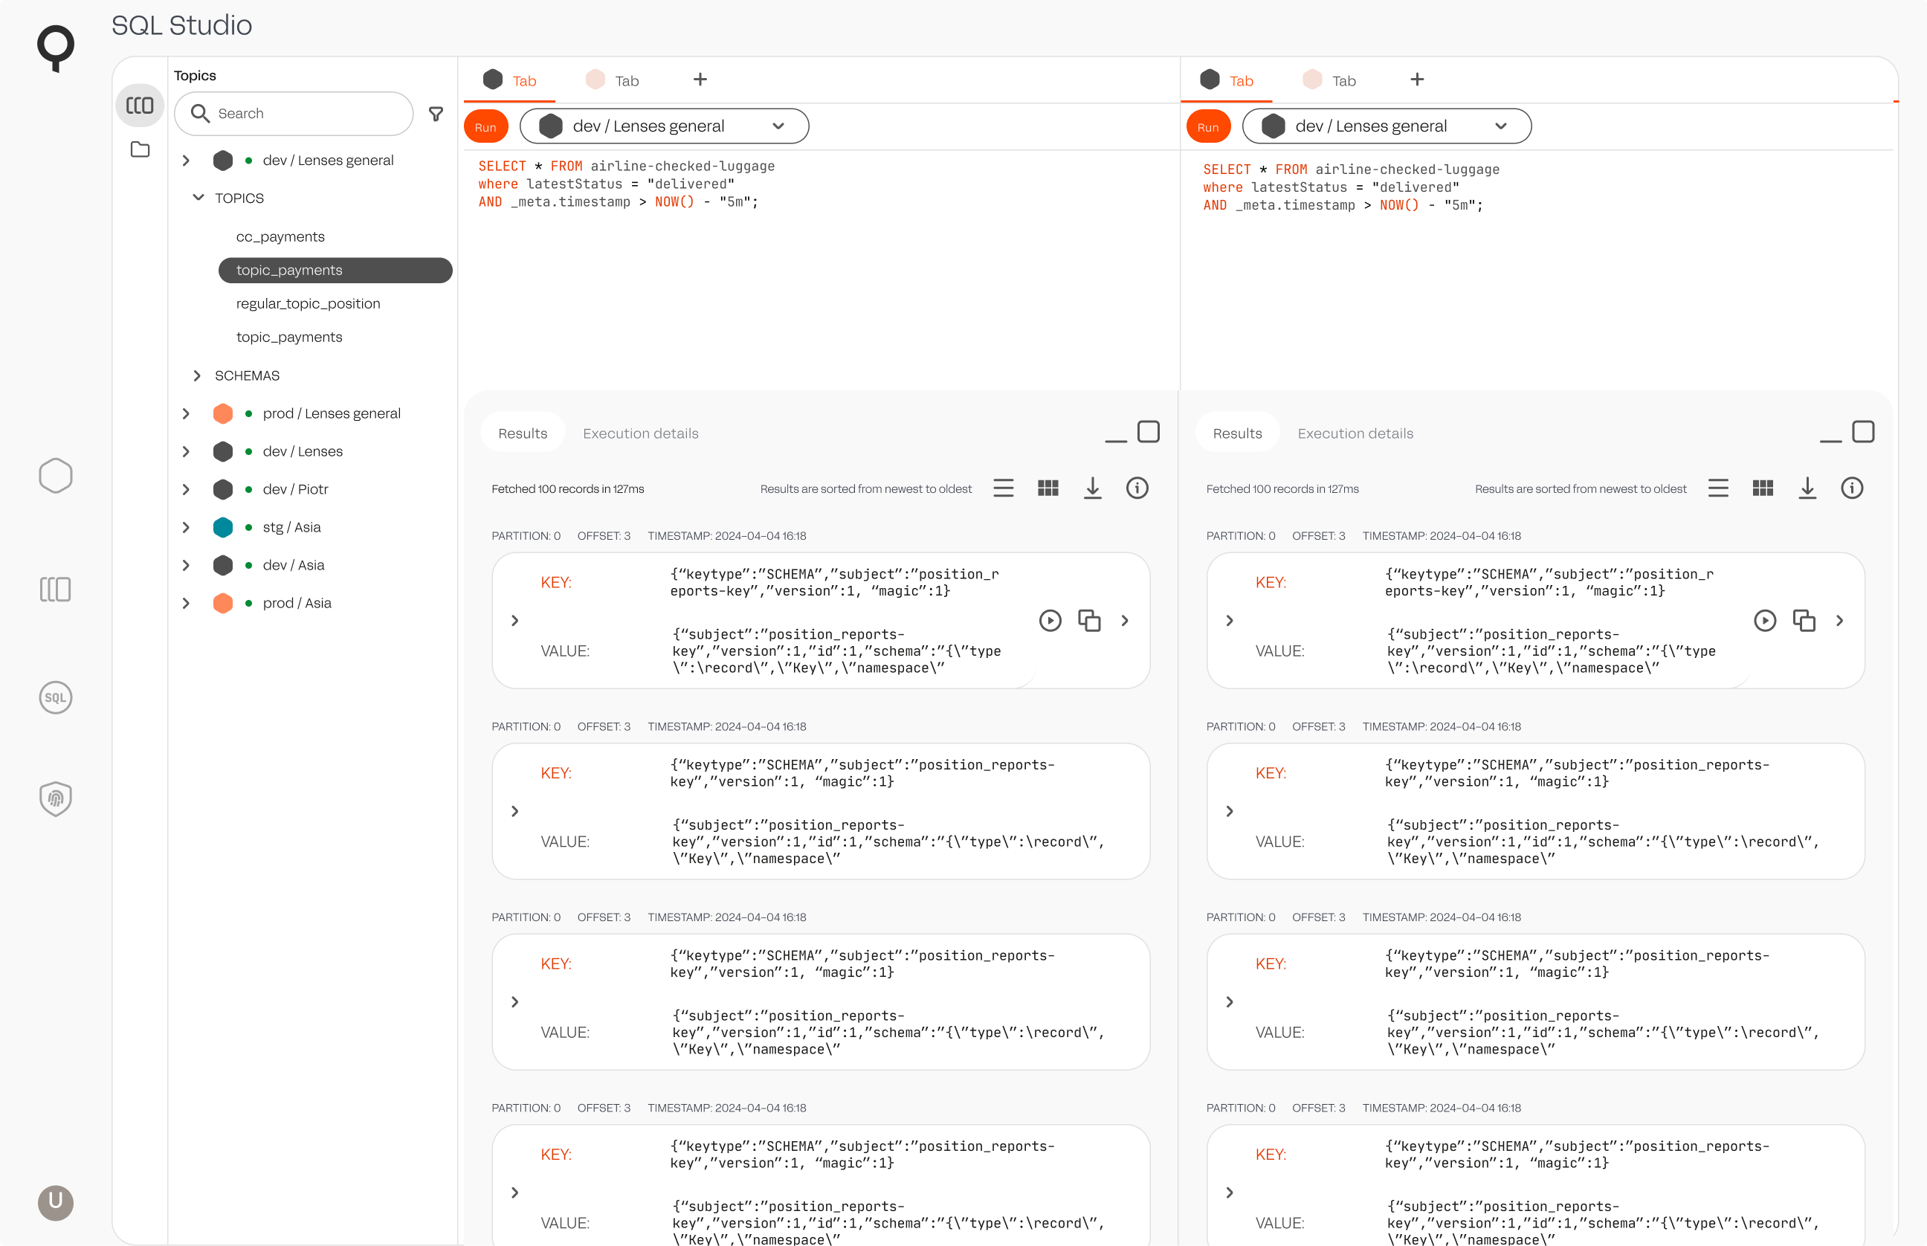1927x1246 pixels.
Task: Copy the first left record
Action: [1089, 621]
